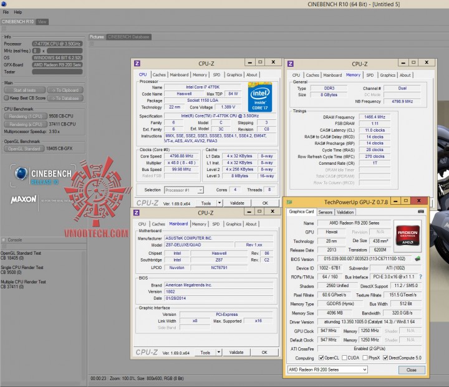Screen dimensions: 449x387
Task: Click the GPU Clock value 947 MHz
Action: tap(329, 331)
